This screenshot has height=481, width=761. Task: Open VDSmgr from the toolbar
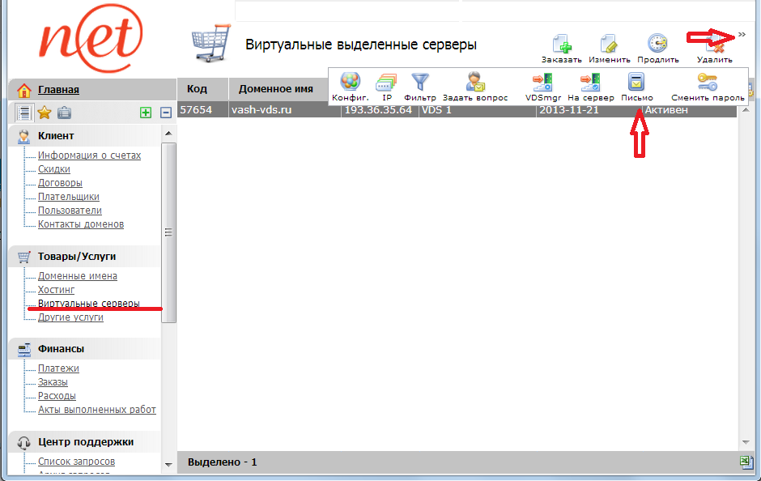click(x=542, y=82)
